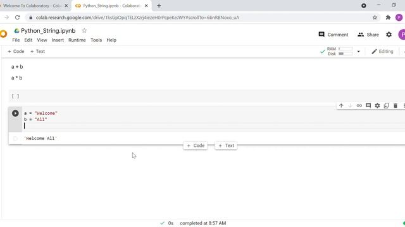Viewport: 405px width, 227px height.
Task: Click the floating + Code button below output
Action: (196, 146)
